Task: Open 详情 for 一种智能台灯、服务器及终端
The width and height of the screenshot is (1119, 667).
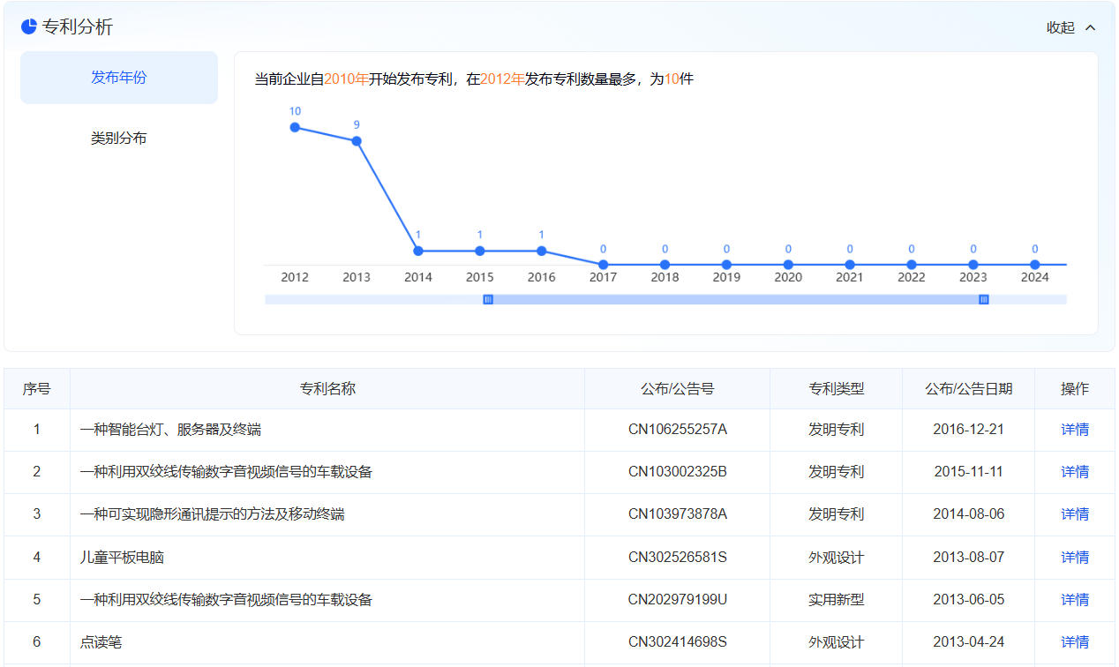Action: point(1074,430)
